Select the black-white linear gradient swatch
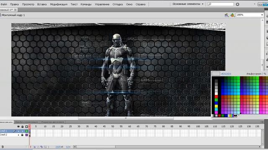268x150 pixels. tap(213, 116)
